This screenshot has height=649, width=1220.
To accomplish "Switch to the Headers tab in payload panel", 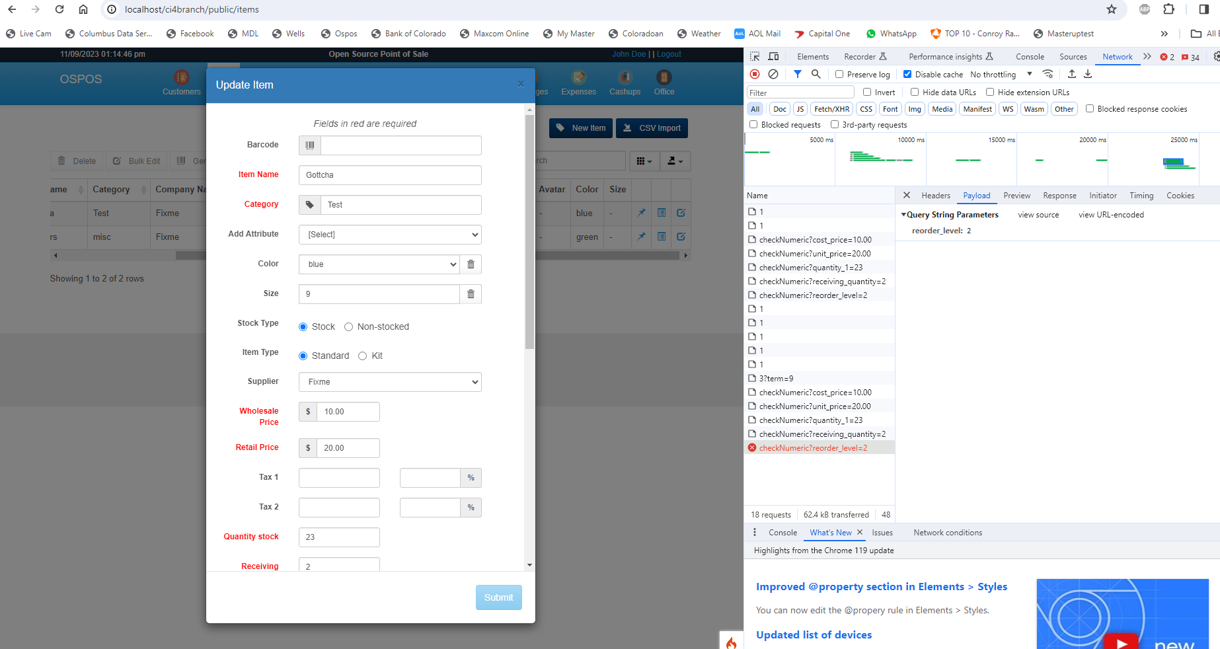I will click(x=935, y=195).
